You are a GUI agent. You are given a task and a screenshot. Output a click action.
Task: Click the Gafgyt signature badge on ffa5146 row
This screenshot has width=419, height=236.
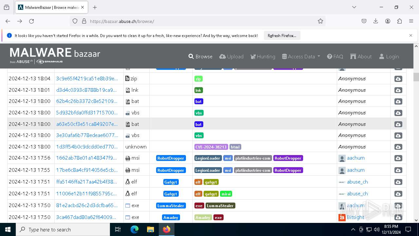(x=171, y=182)
